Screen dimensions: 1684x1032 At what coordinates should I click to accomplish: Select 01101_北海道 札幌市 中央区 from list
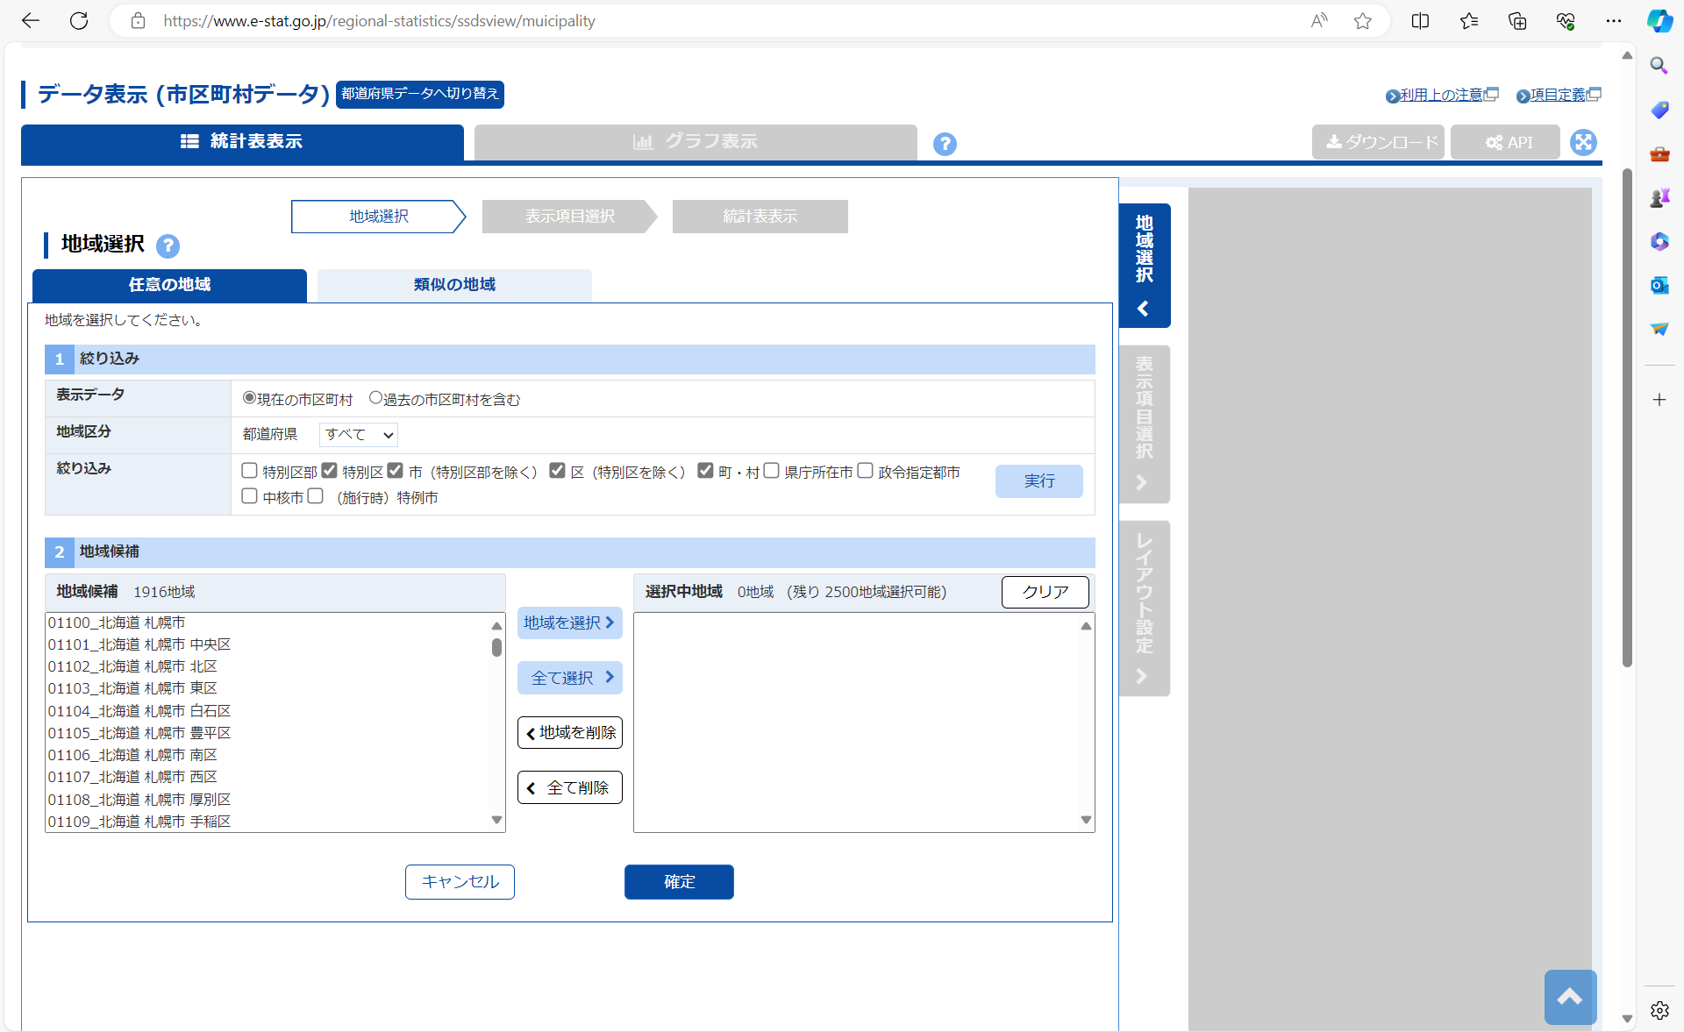pyautogui.click(x=139, y=644)
